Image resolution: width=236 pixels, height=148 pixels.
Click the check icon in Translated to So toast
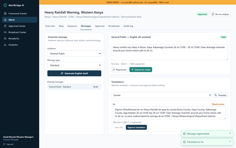coord(184,142)
